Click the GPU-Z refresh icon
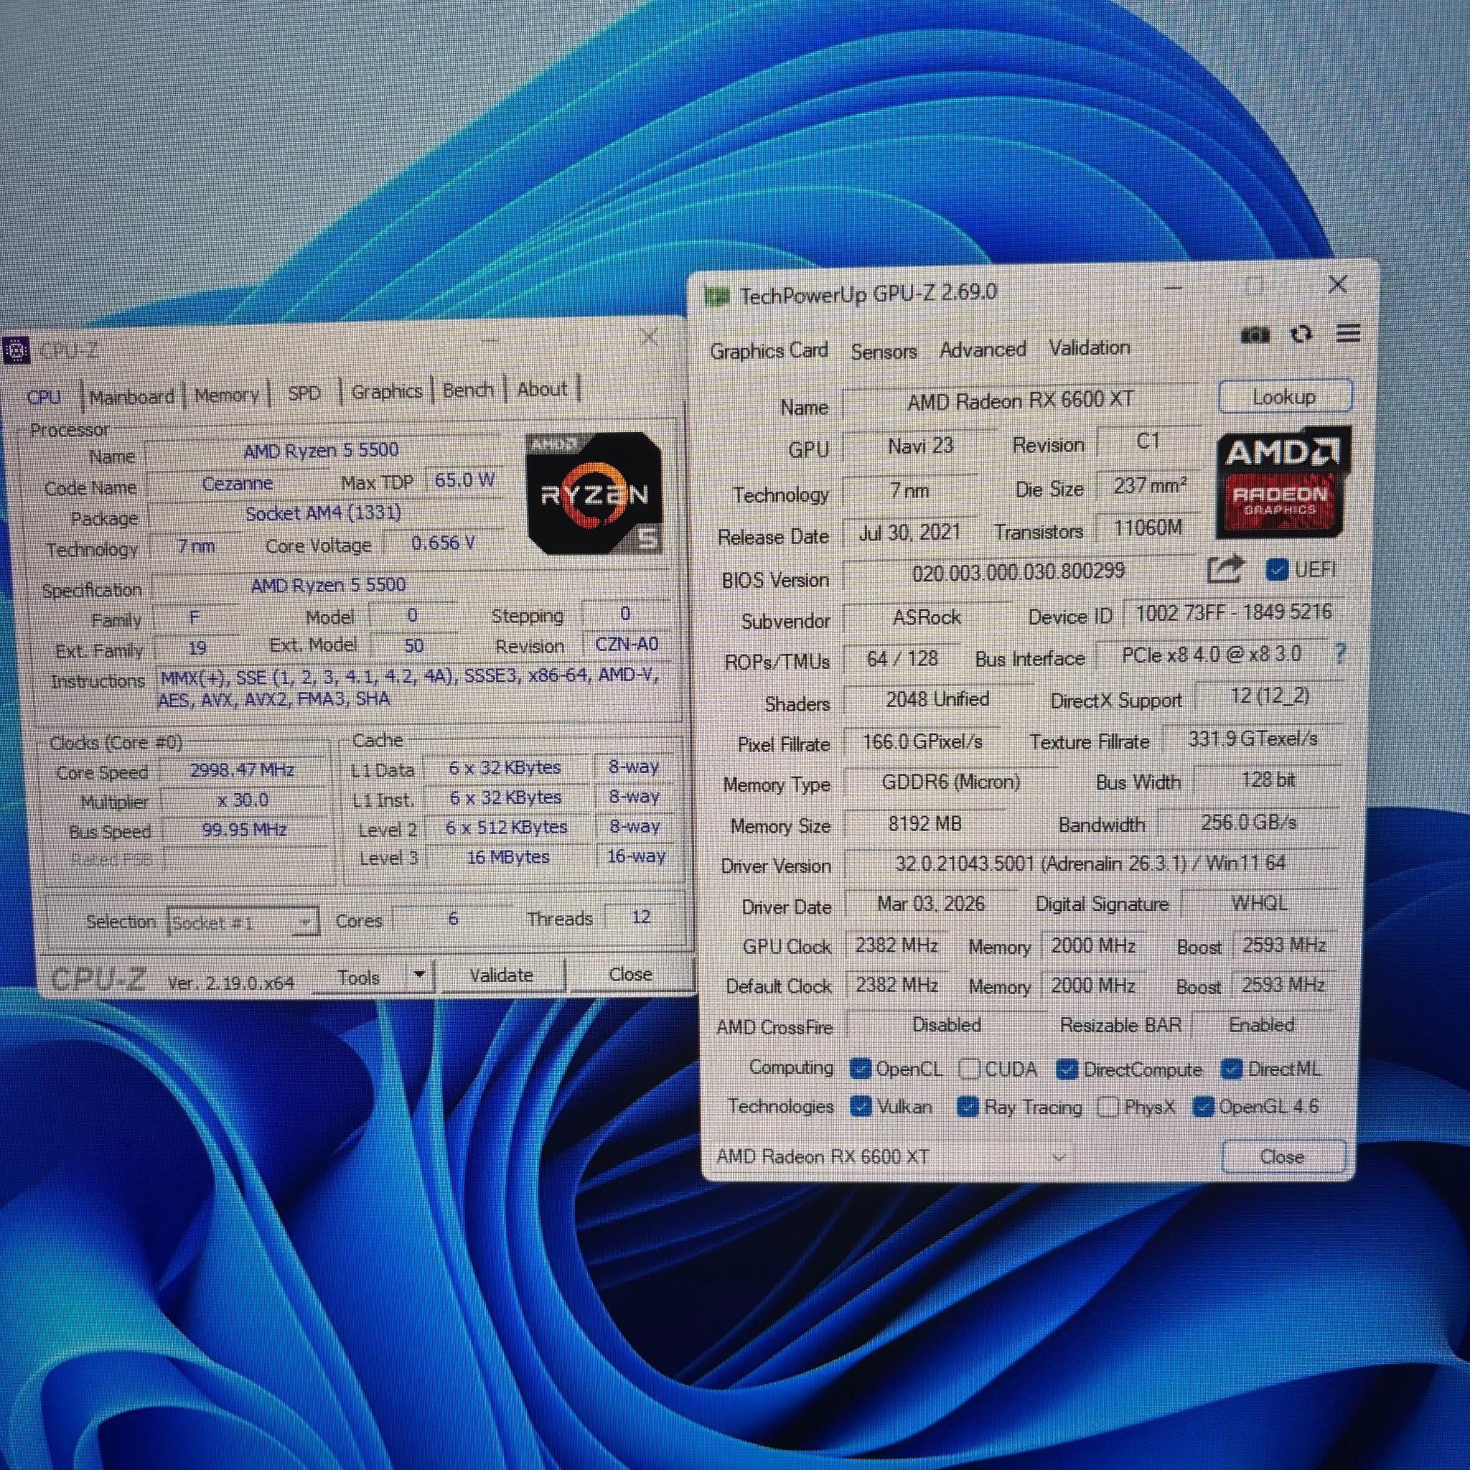 1301,334
